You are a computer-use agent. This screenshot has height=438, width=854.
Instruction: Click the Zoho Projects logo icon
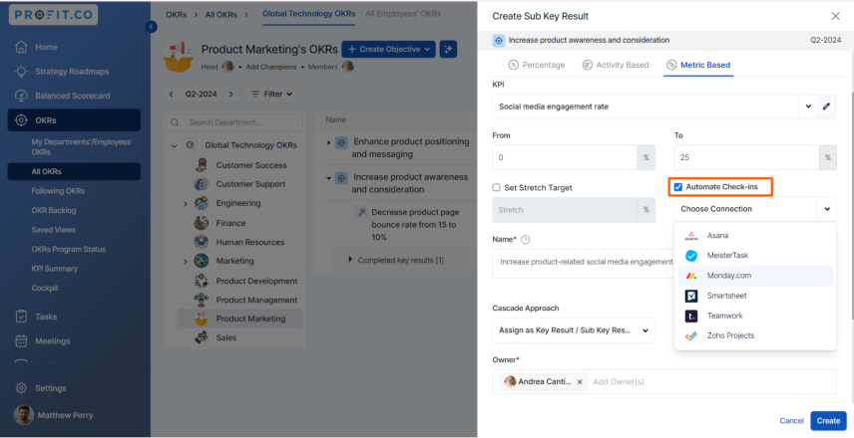coord(691,336)
